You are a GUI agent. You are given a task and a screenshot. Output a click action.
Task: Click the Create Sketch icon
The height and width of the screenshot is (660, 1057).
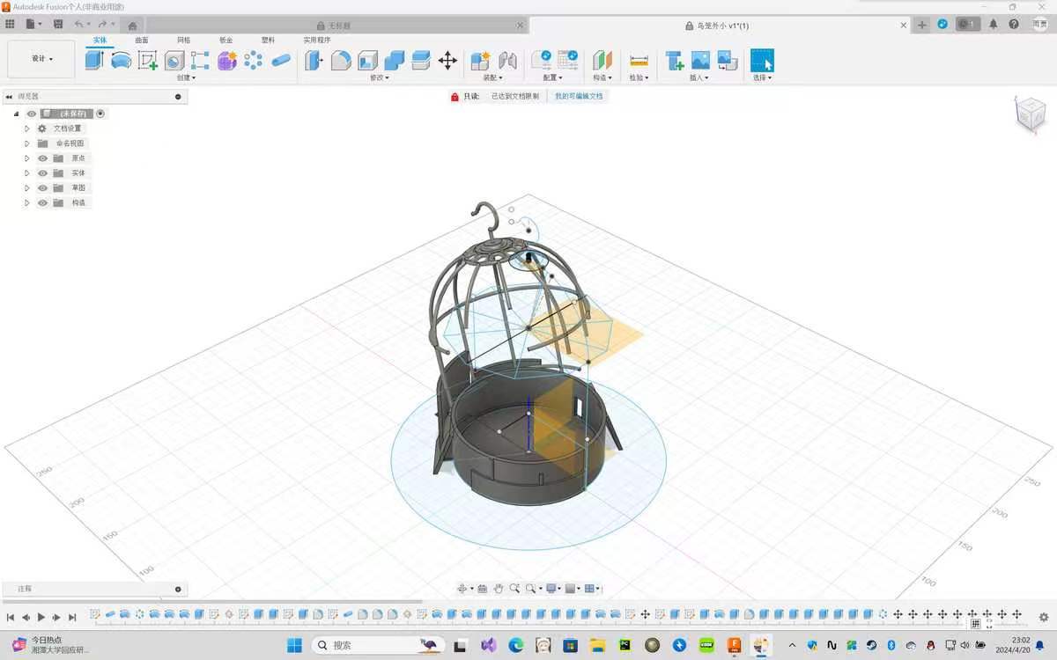[x=148, y=60]
